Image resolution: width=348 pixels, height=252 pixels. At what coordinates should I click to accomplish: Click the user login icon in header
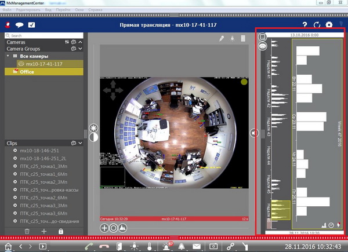(8, 25)
